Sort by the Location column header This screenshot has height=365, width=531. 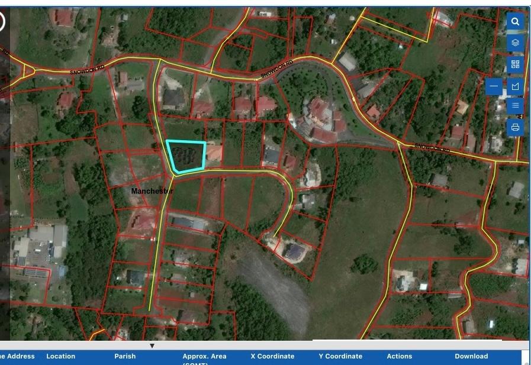pyautogui.click(x=61, y=356)
